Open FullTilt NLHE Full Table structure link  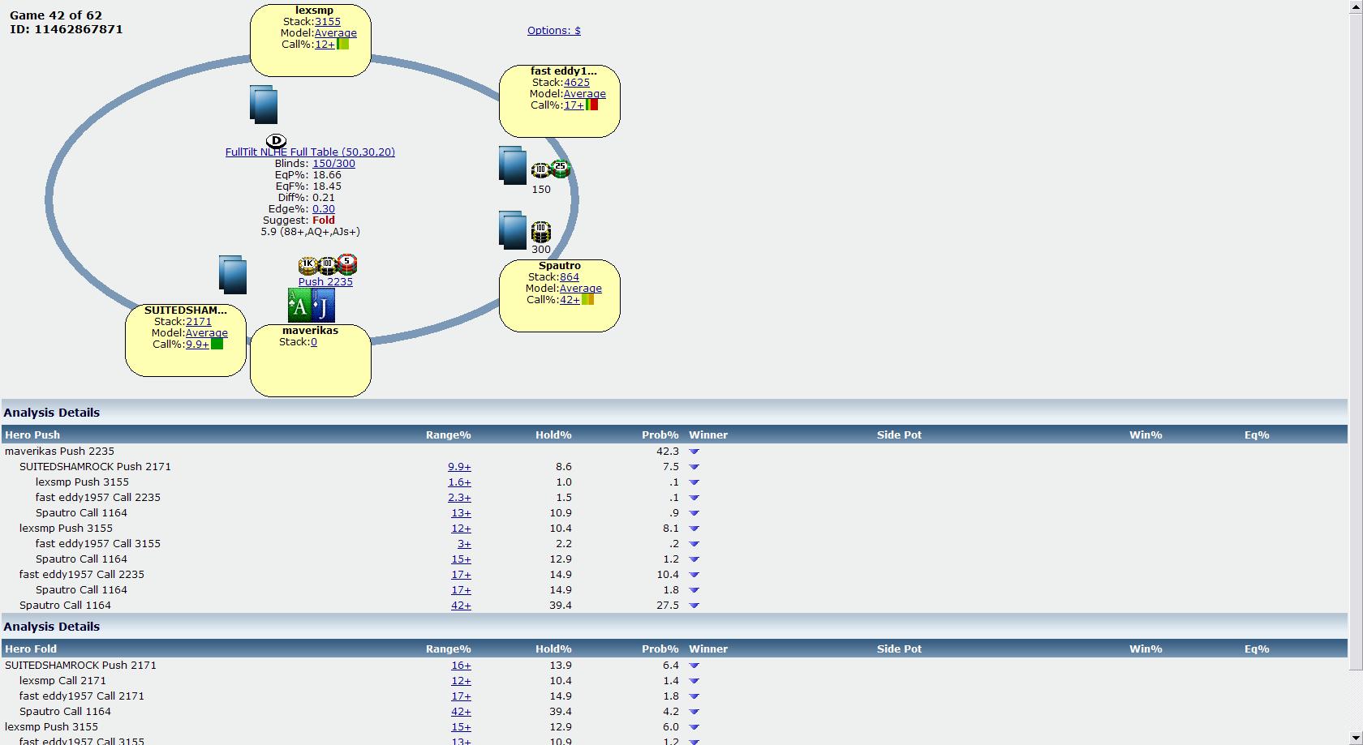click(x=310, y=152)
